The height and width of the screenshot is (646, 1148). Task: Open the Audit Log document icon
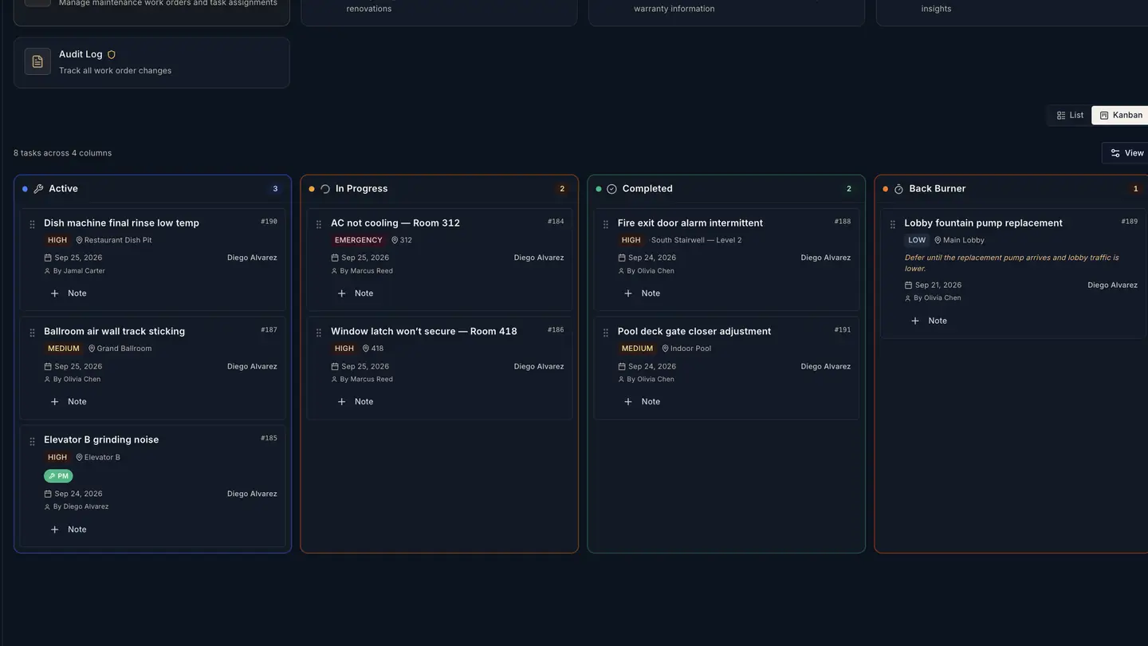click(x=37, y=61)
